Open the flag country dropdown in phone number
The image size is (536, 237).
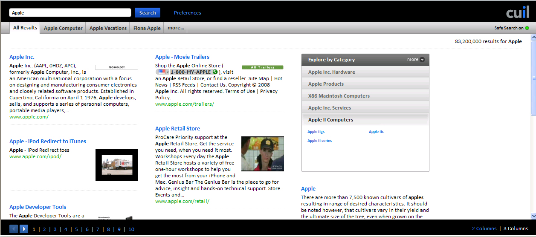point(163,72)
